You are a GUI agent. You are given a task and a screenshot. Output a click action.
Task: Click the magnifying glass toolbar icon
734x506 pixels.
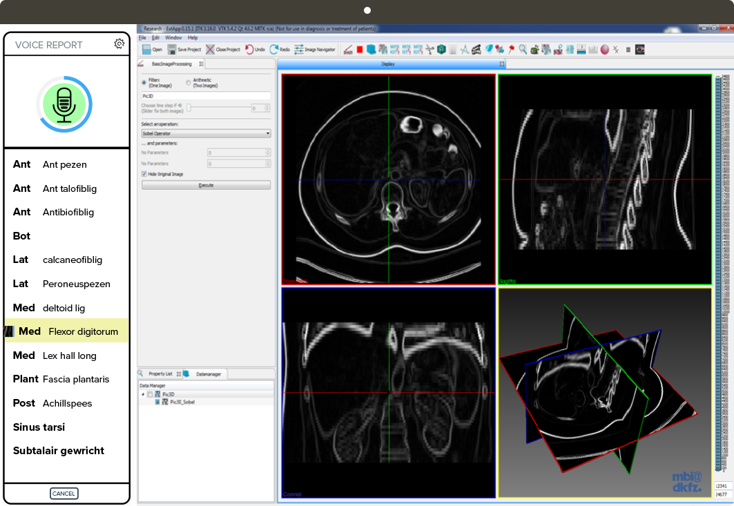(x=523, y=50)
